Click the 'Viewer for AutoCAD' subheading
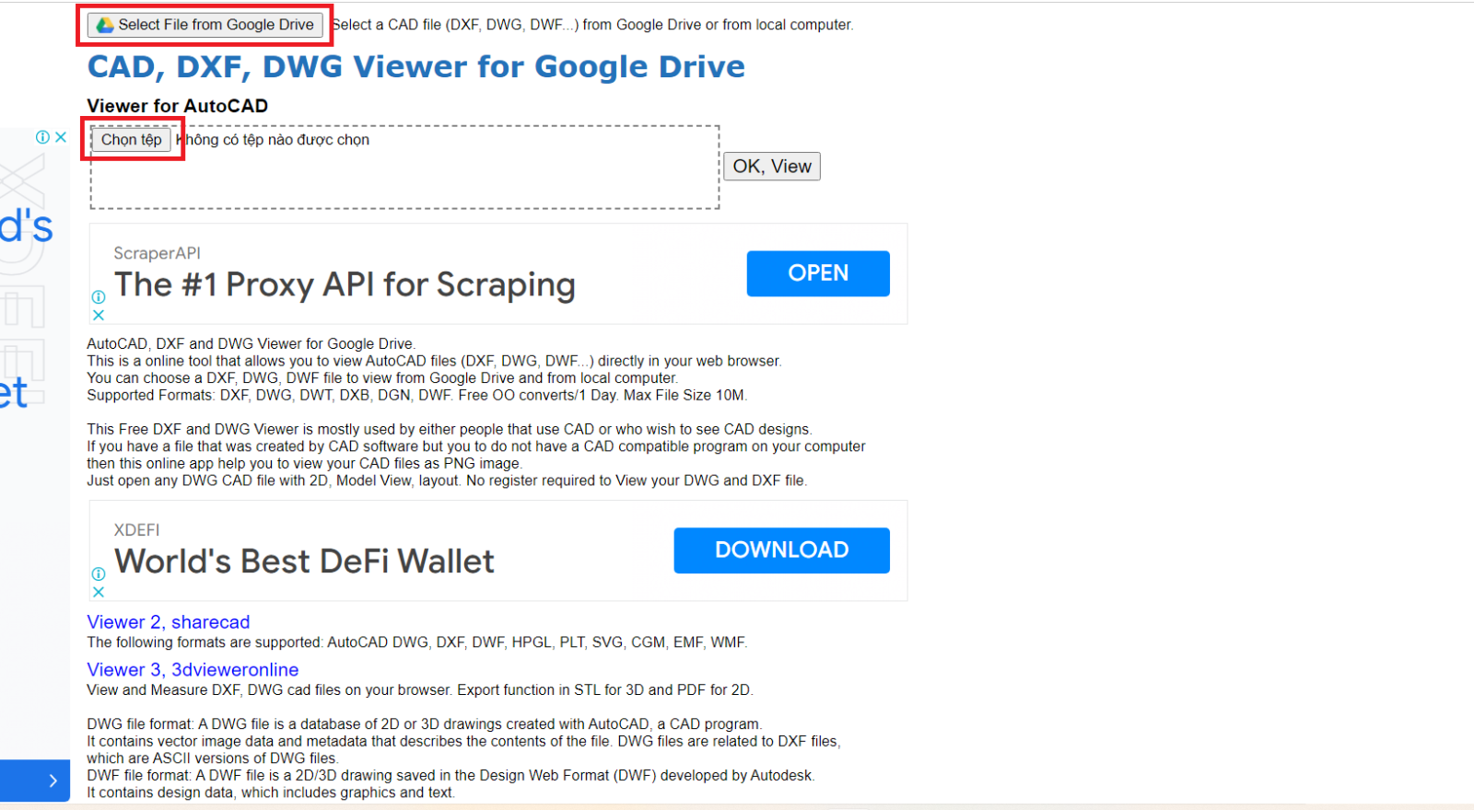 178,106
